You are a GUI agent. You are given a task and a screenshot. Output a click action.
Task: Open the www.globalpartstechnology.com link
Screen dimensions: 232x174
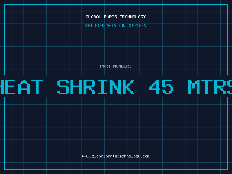(x=116, y=156)
